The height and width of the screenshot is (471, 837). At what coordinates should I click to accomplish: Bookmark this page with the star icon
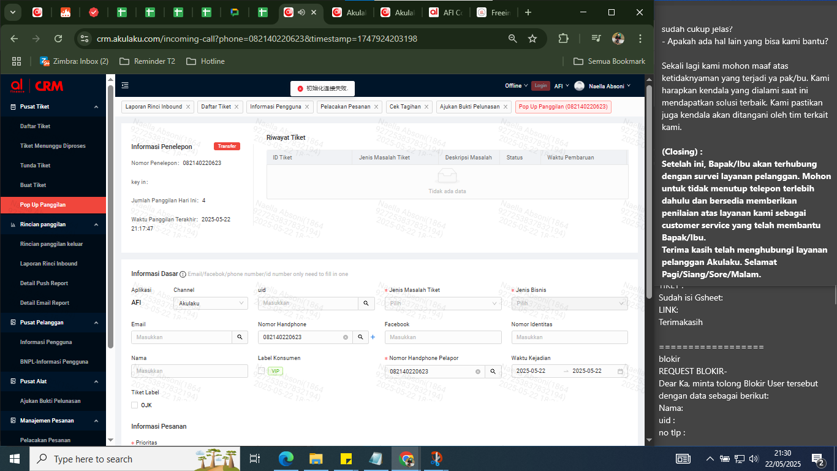point(532,39)
